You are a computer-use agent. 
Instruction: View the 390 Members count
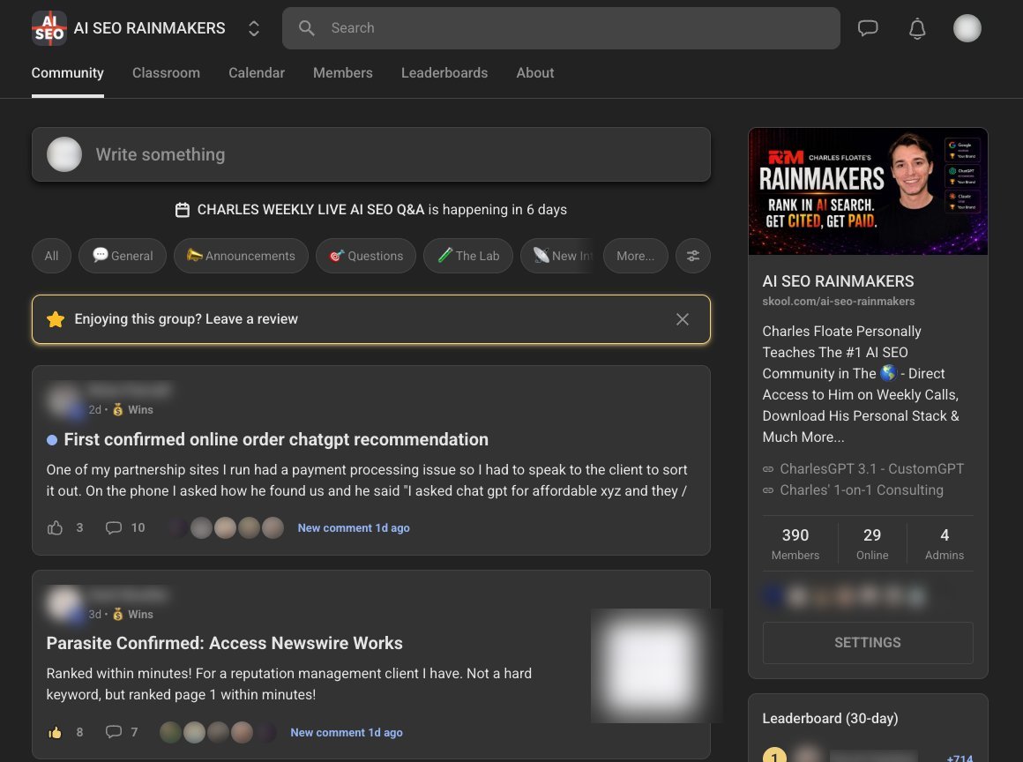(x=795, y=544)
